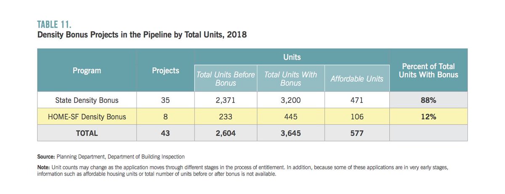Click the 'Units' group header
The image size is (505, 194).
[291, 56]
